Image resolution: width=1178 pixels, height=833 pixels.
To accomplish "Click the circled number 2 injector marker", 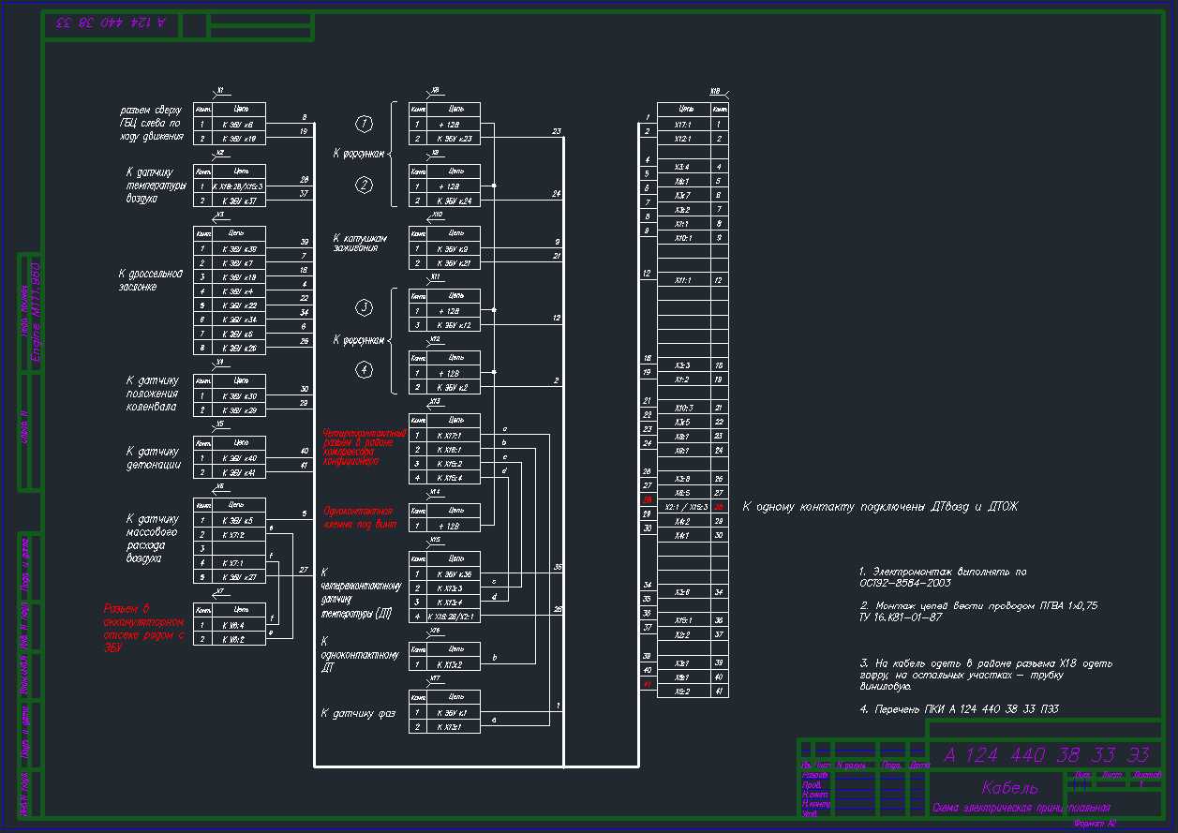I will (365, 186).
